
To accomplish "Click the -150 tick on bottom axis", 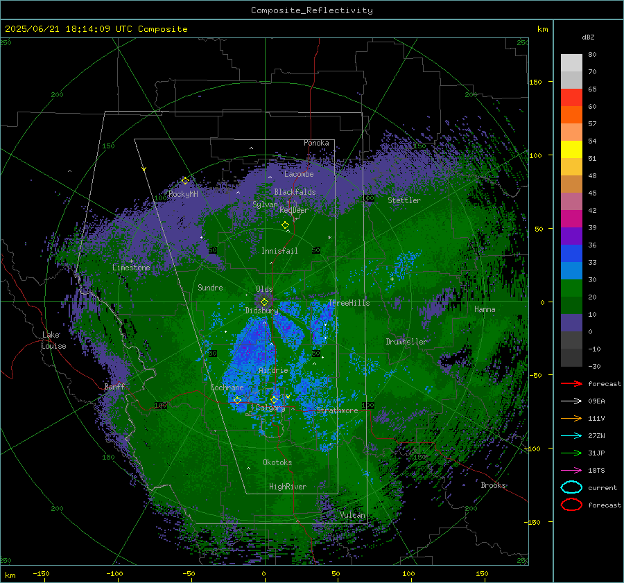I will click(41, 574).
